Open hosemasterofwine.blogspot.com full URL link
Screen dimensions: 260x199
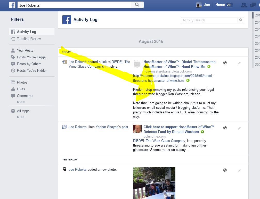pyautogui.click(x=173, y=78)
